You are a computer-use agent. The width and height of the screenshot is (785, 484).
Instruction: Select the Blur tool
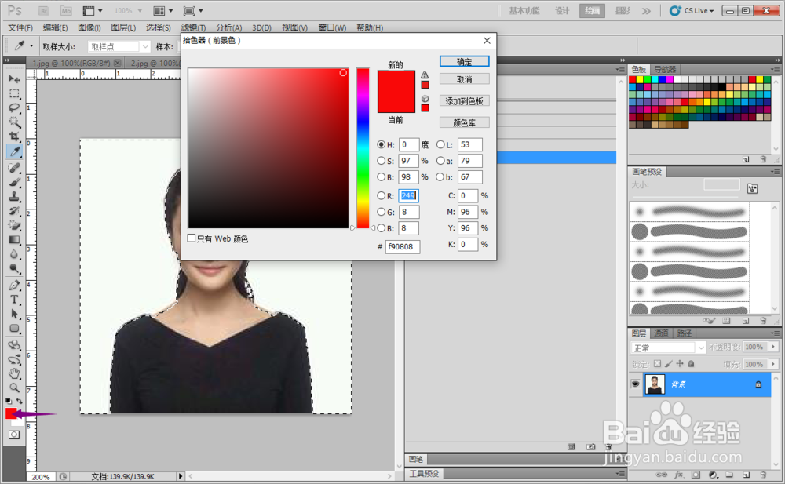pos(14,254)
